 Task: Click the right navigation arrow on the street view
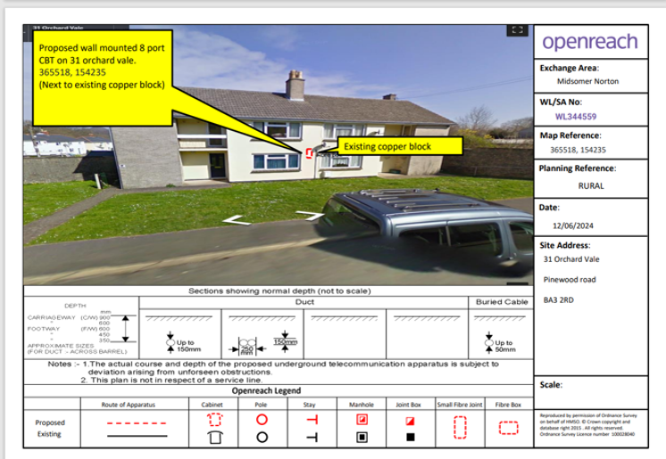coord(311,216)
